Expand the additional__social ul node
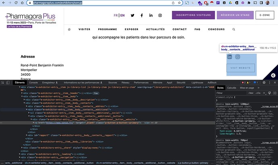 click(x=29, y=113)
